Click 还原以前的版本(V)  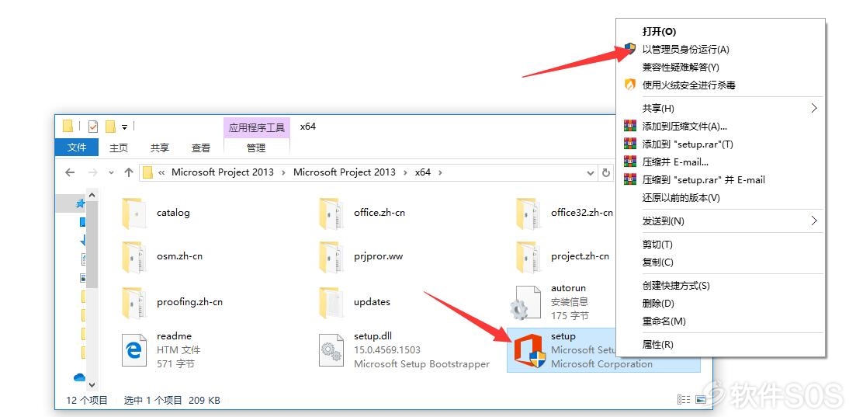[721, 198]
